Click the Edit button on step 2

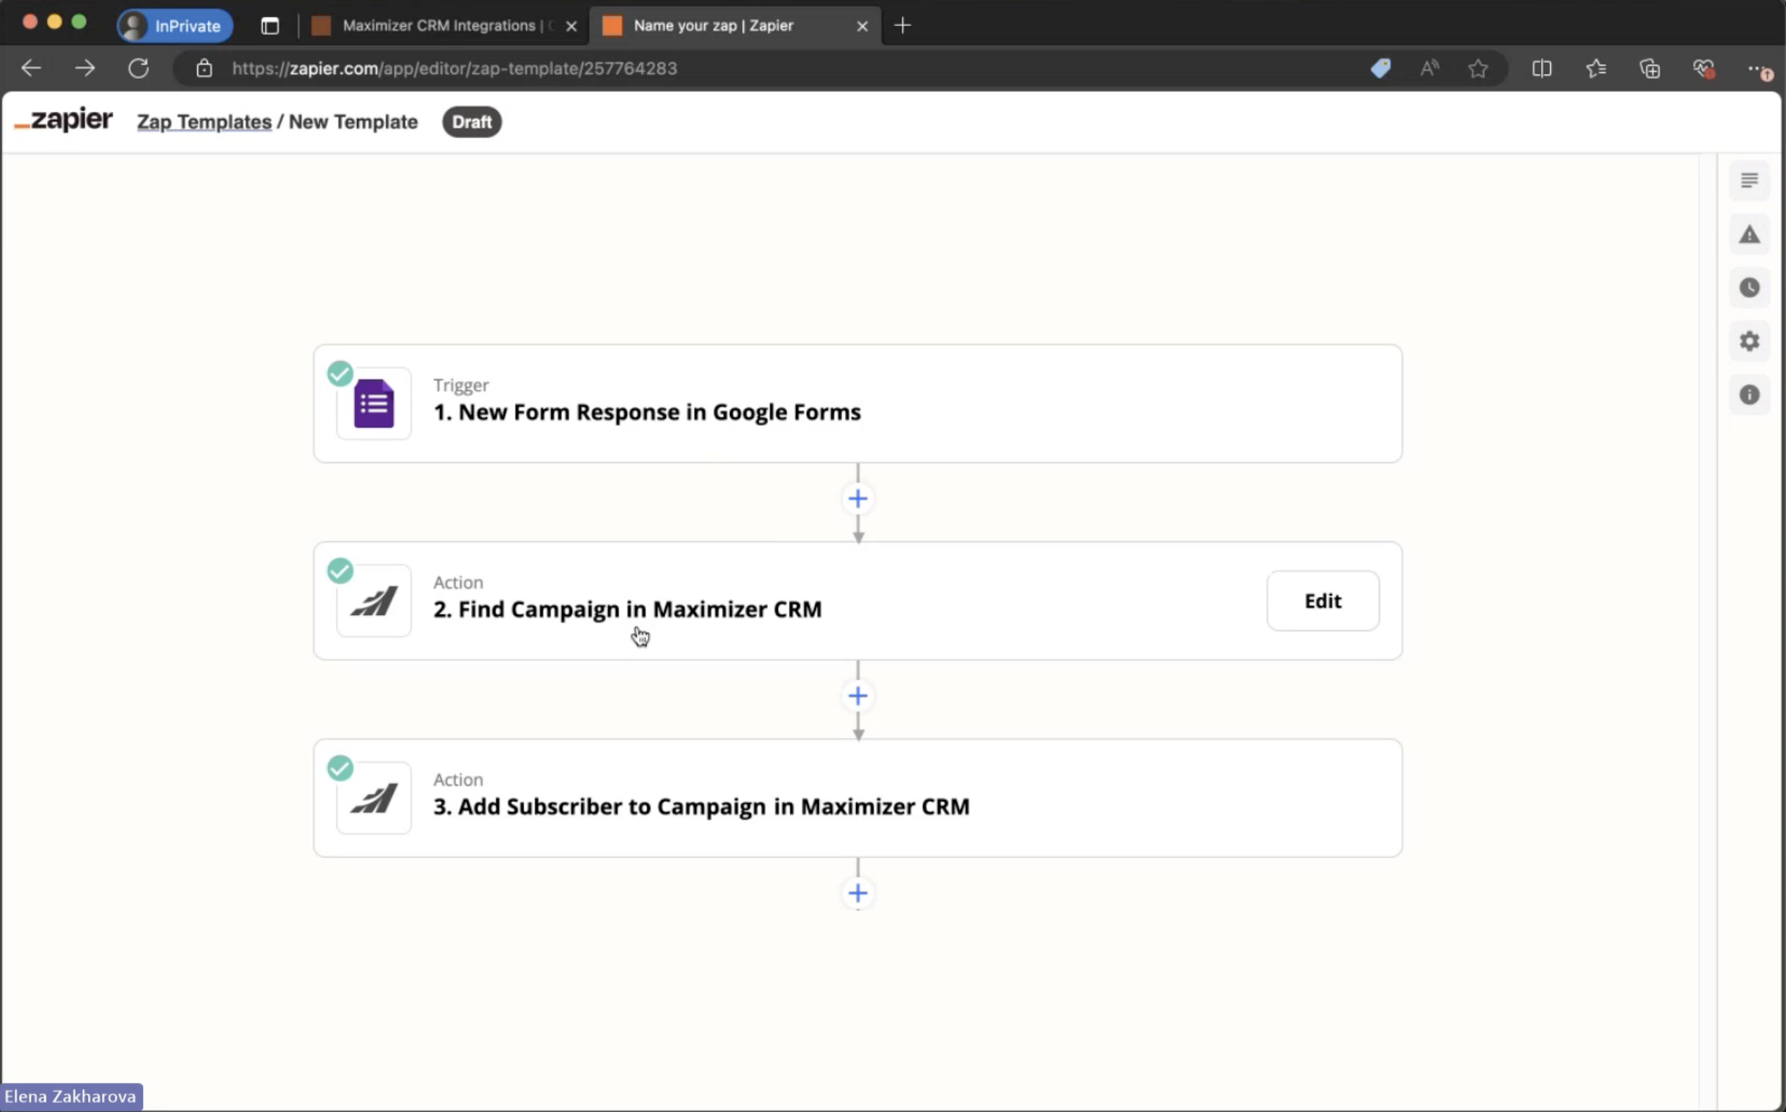click(1323, 601)
